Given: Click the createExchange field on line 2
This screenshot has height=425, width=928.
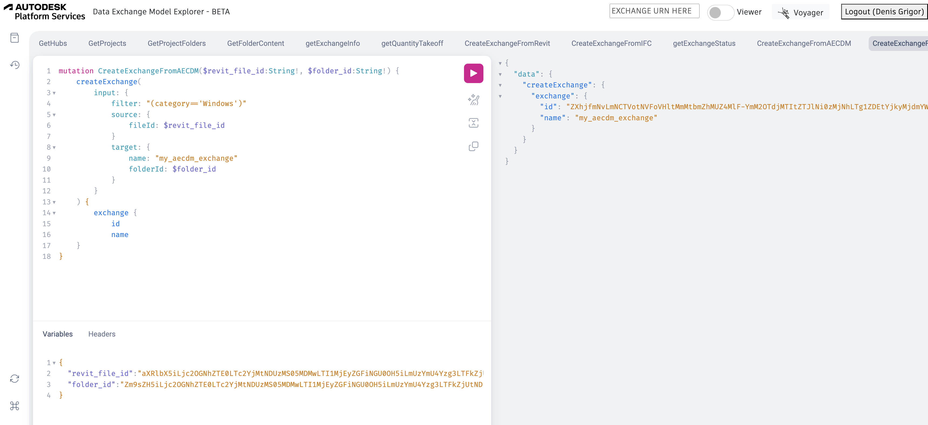Looking at the screenshot, I should coord(107,82).
